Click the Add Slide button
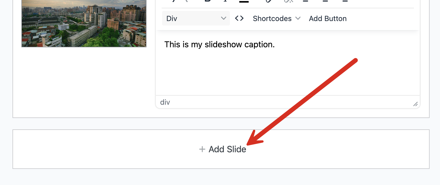440x185 pixels. 222,149
